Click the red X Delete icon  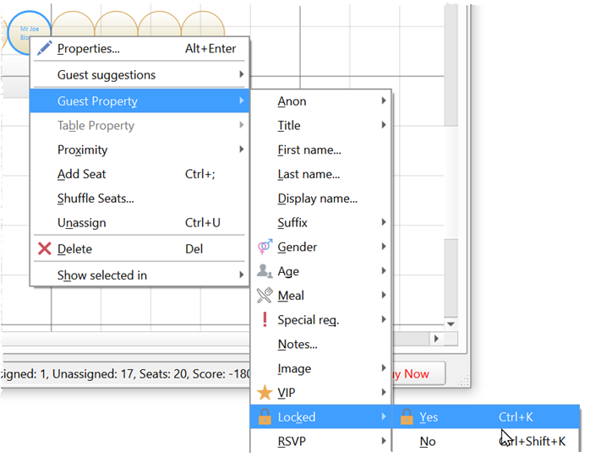(x=45, y=249)
